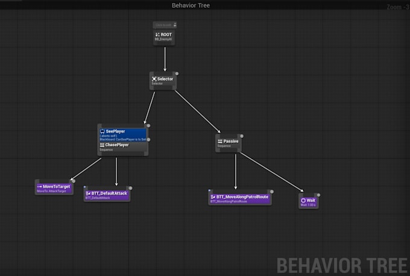
Task: Click the Passive node's index badge
Action: coord(242,136)
